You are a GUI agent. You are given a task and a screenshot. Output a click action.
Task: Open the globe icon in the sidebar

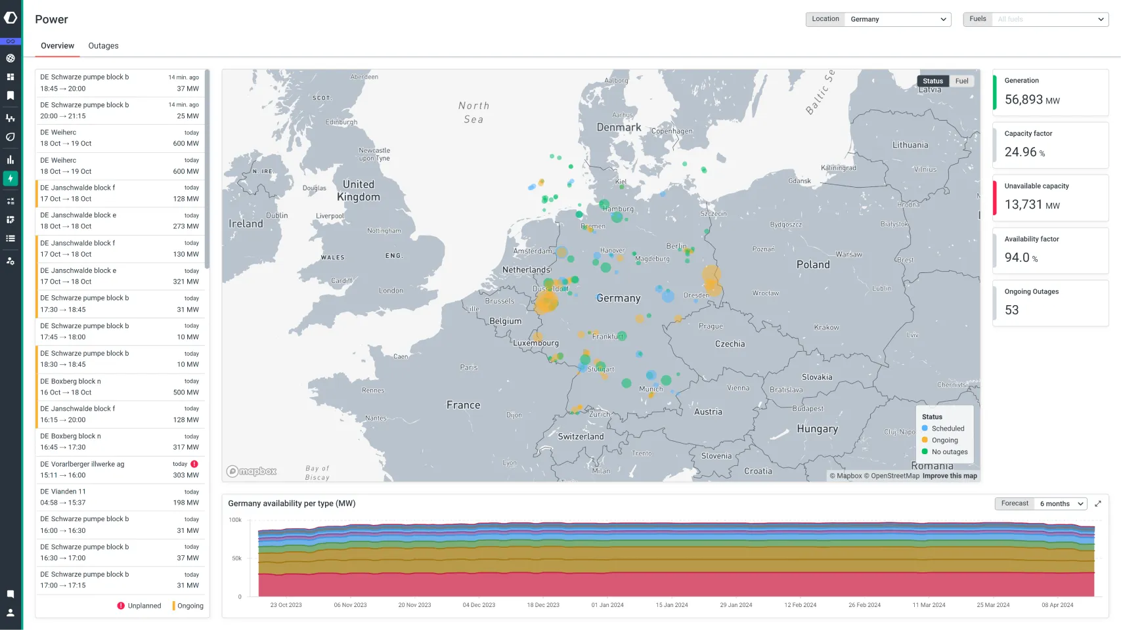pos(10,58)
